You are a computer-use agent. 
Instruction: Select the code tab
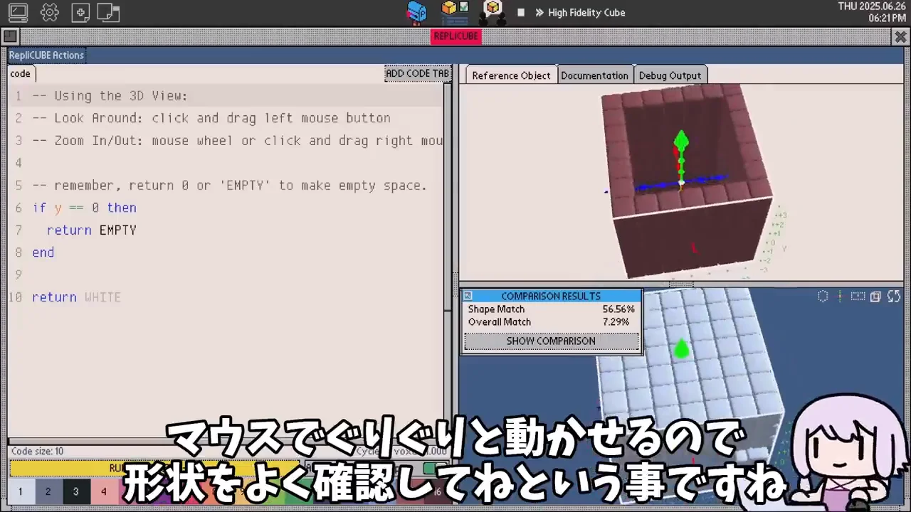tap(21, 73)
